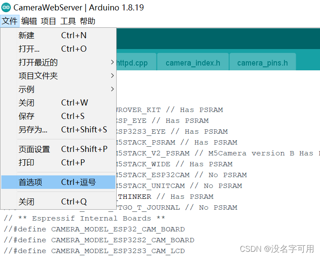Open the 帮助 menu

(88, 21)
